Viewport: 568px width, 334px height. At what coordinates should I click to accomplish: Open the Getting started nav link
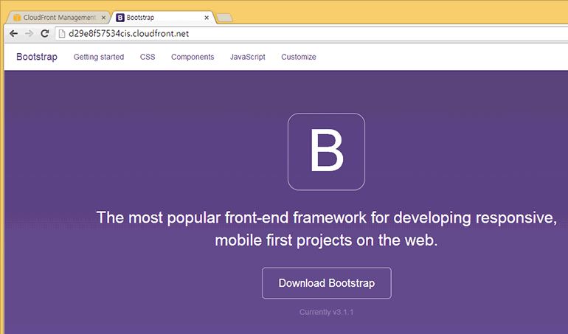pyautogui.click(x=99, y=57)
